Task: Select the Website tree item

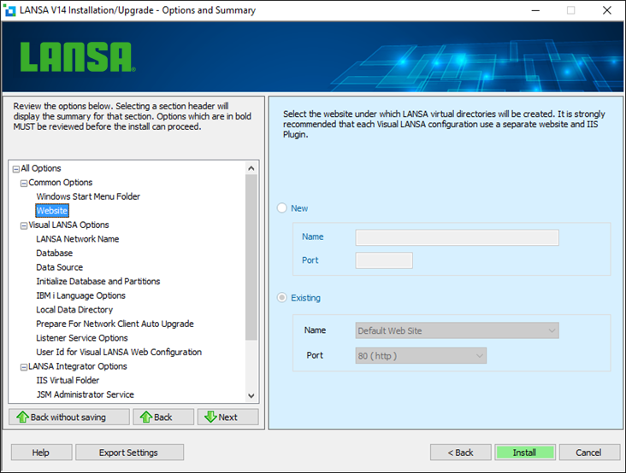Action: point(52,210)
